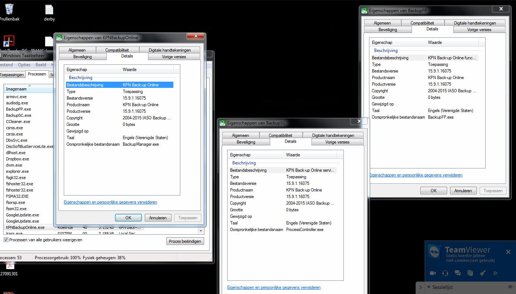Open Vorige versies tab in KPNBackupOnline properties

tap(174, 57)
